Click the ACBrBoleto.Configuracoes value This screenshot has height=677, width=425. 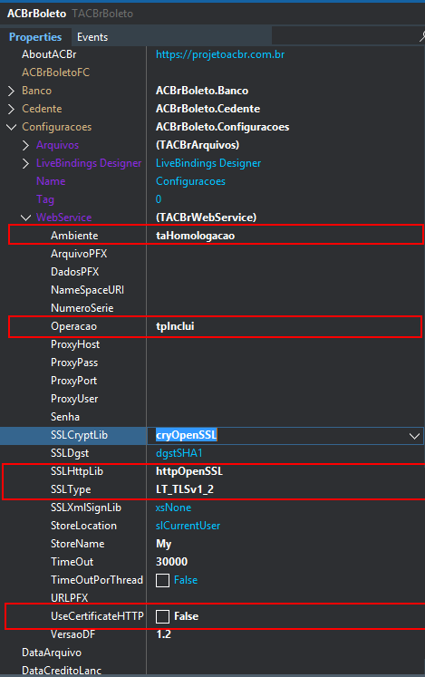pos(222,127)
